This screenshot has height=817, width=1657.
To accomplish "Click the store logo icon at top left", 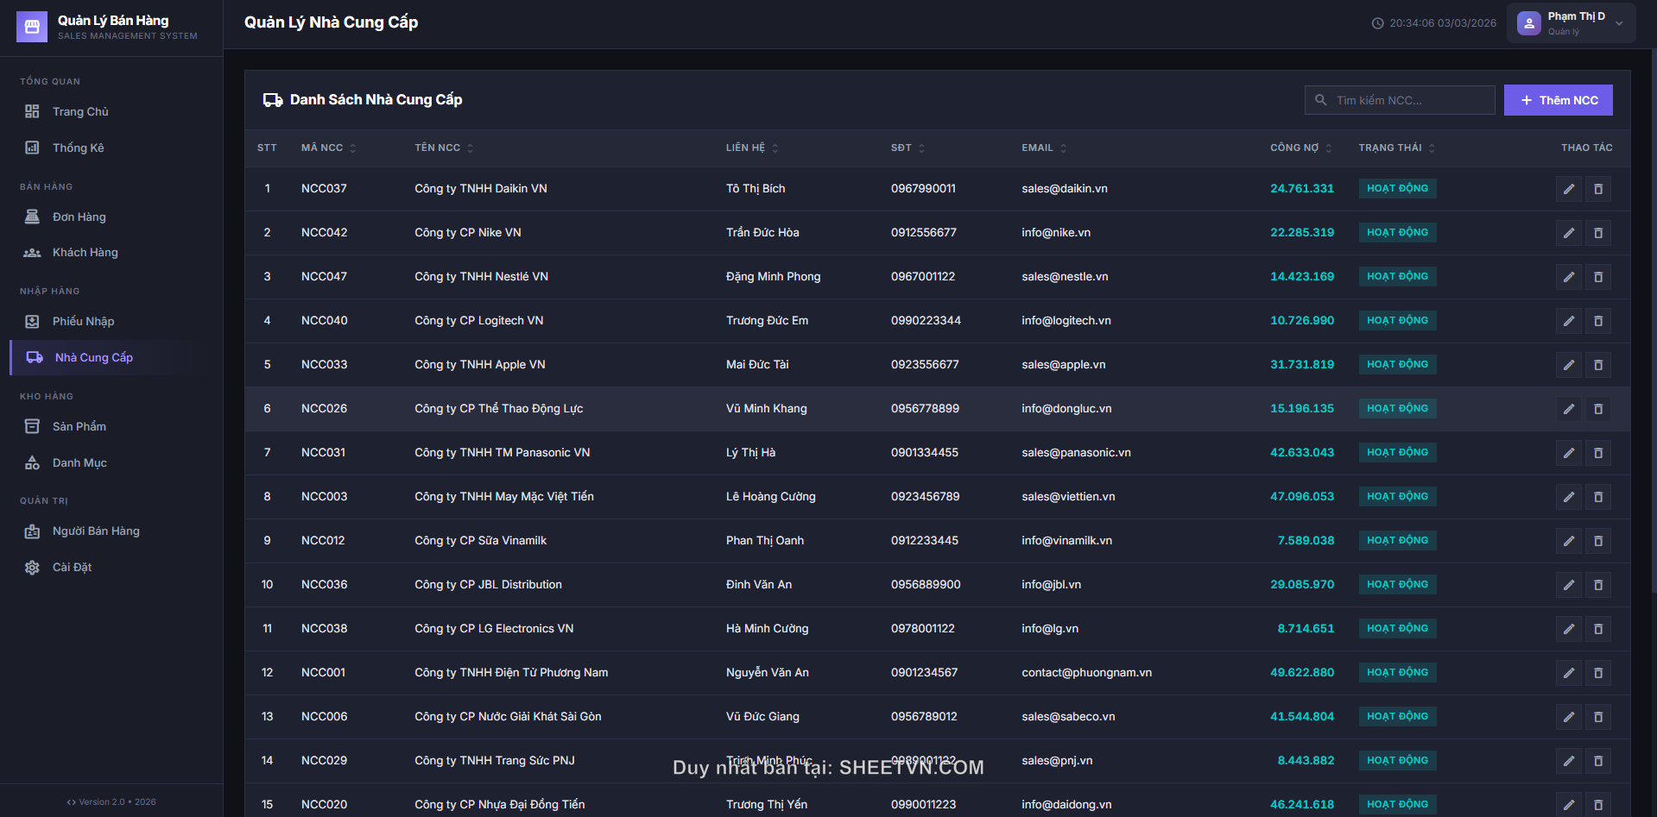I will pyautogui.click(x=32, y=27).
